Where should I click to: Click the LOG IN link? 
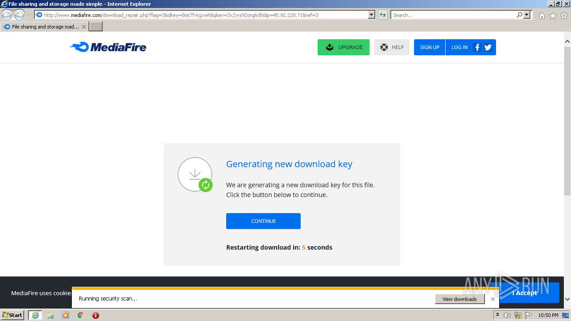click(x=459, y=47)
